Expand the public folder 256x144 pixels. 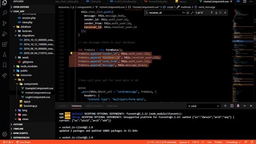(x=24, y=71)
